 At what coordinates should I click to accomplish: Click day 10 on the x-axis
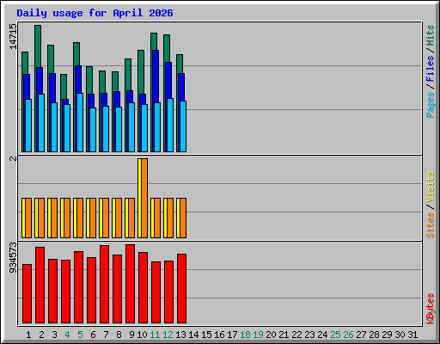click(142, 335)
